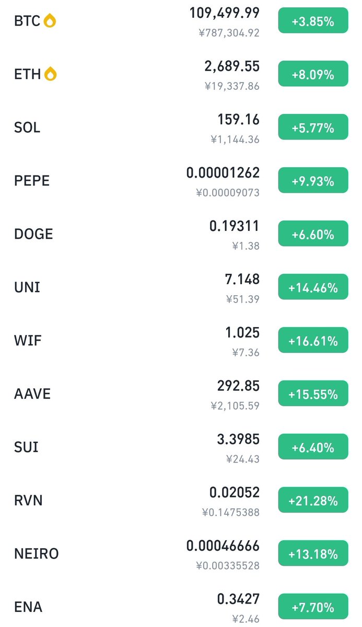The width and height of the screenshot is (362, 627).
Task: Tap the flame icon beside ETH
Action: pos(51,74)
